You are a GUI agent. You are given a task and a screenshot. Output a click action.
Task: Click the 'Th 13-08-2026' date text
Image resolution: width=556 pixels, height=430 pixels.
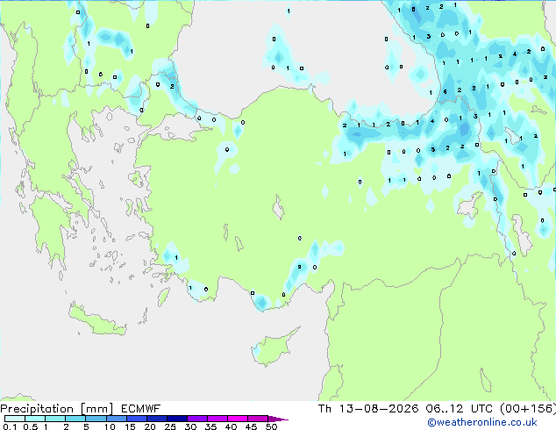[368, 409]
